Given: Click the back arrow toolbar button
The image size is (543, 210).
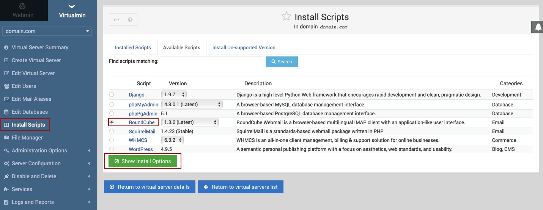Looking at the screenshot, I should click(116, 20).
